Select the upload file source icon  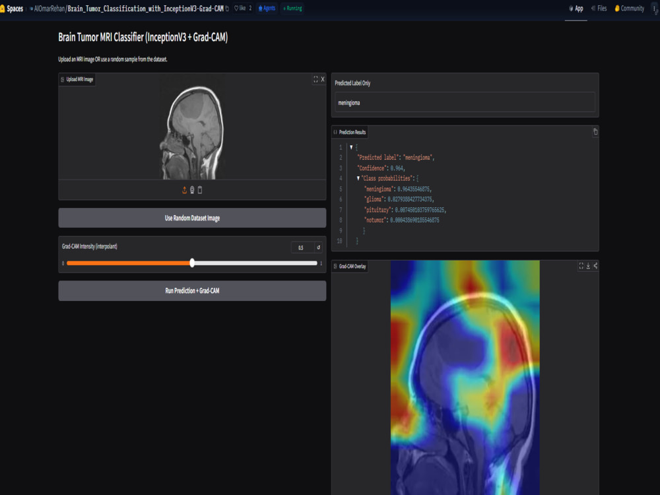pyautogui.click(x=184, y=190)
